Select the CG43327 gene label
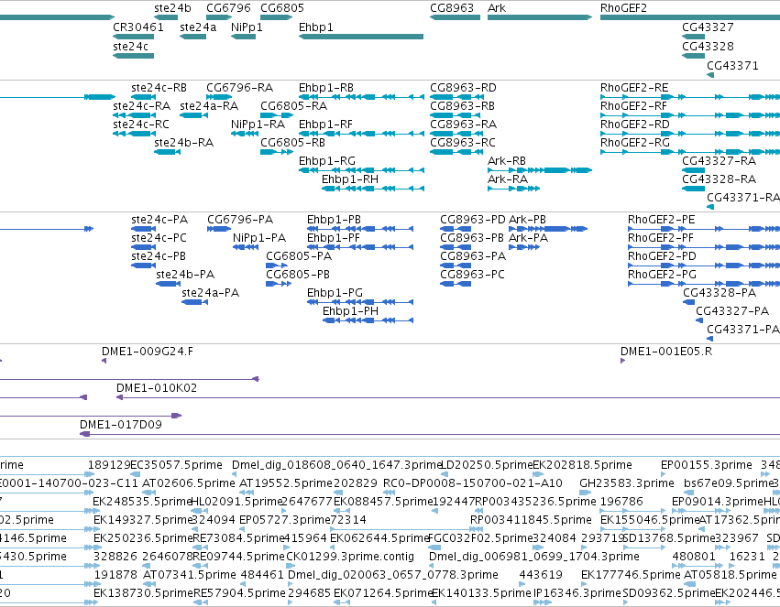 (708, 27)
